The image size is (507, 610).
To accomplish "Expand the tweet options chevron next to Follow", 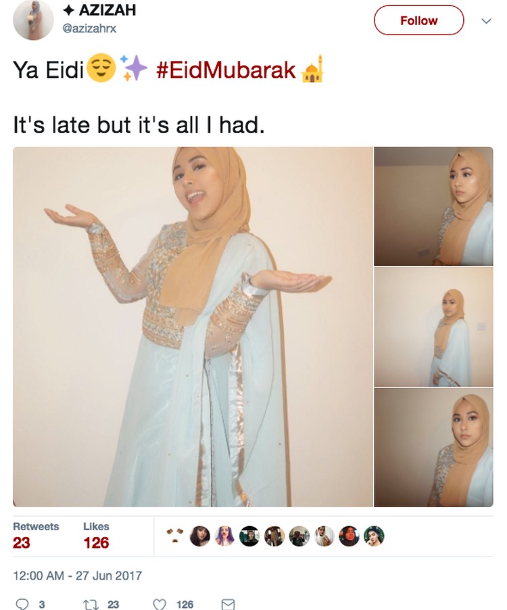I will click(x=487, y=20).
